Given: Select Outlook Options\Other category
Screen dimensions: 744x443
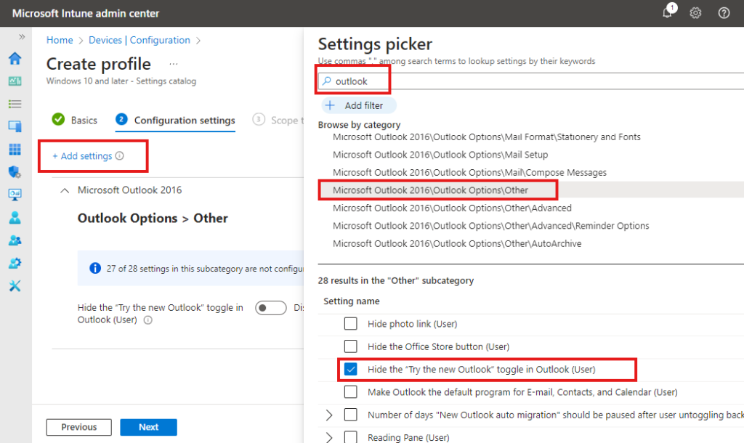Looking at the screenshot, I should [430, 190].
